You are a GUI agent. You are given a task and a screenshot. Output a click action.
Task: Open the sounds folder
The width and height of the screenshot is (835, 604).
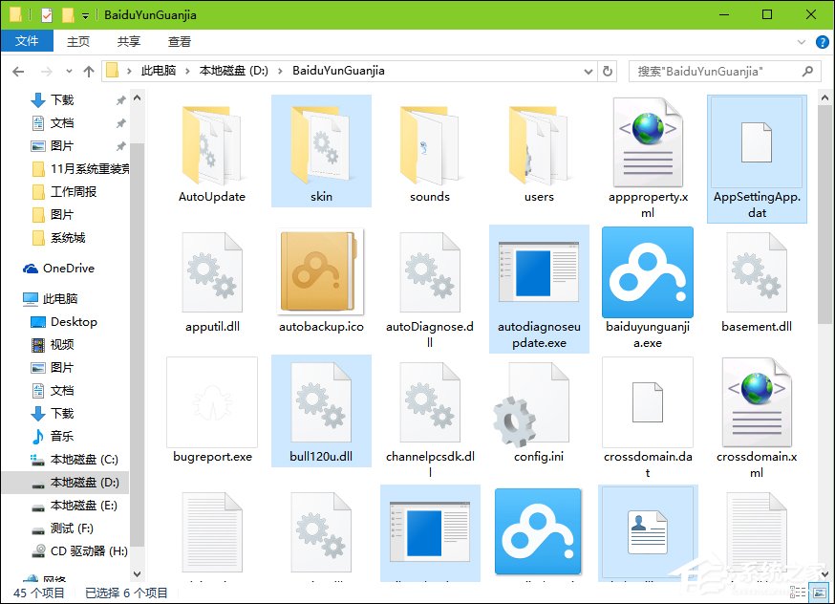(x=429, y=143)
